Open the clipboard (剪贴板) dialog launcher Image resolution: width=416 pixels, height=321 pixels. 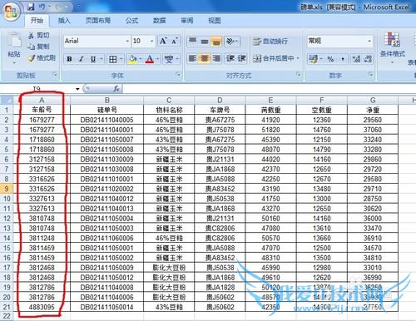[x=55, y=74]
